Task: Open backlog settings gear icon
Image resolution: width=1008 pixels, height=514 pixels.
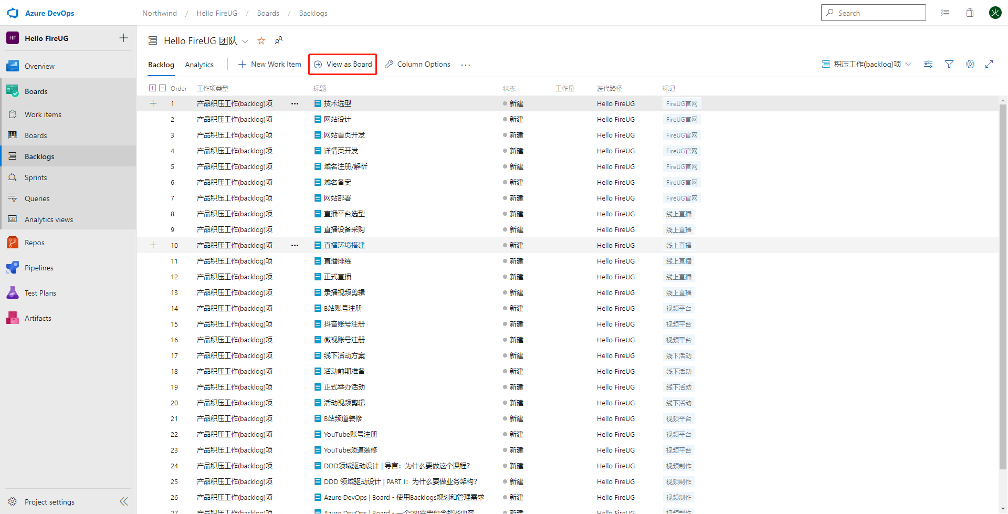Action: click(x=970, y=64)
